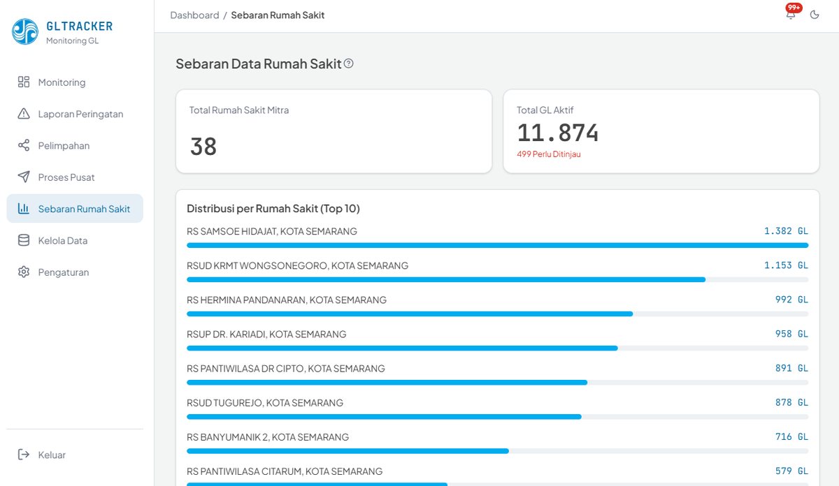Screen dimensions: 839x486
Task: Click the Total GL Aktif card
Action: coord(661,131)
